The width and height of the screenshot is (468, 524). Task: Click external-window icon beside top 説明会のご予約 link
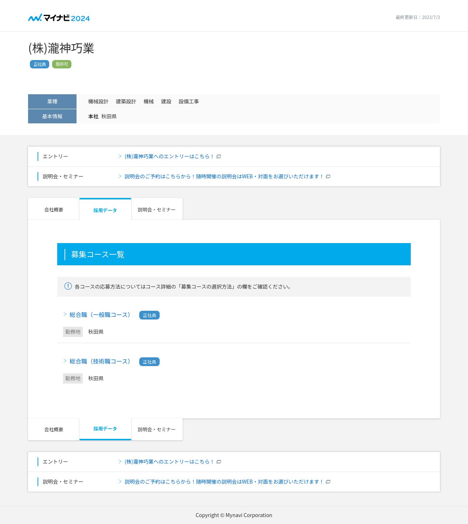pyautogui.click(x=328, y=176)
